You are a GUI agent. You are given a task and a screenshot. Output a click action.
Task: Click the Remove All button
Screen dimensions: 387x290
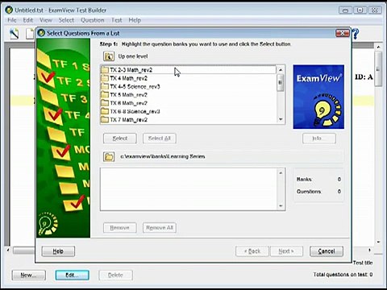[x=160, y=228]
